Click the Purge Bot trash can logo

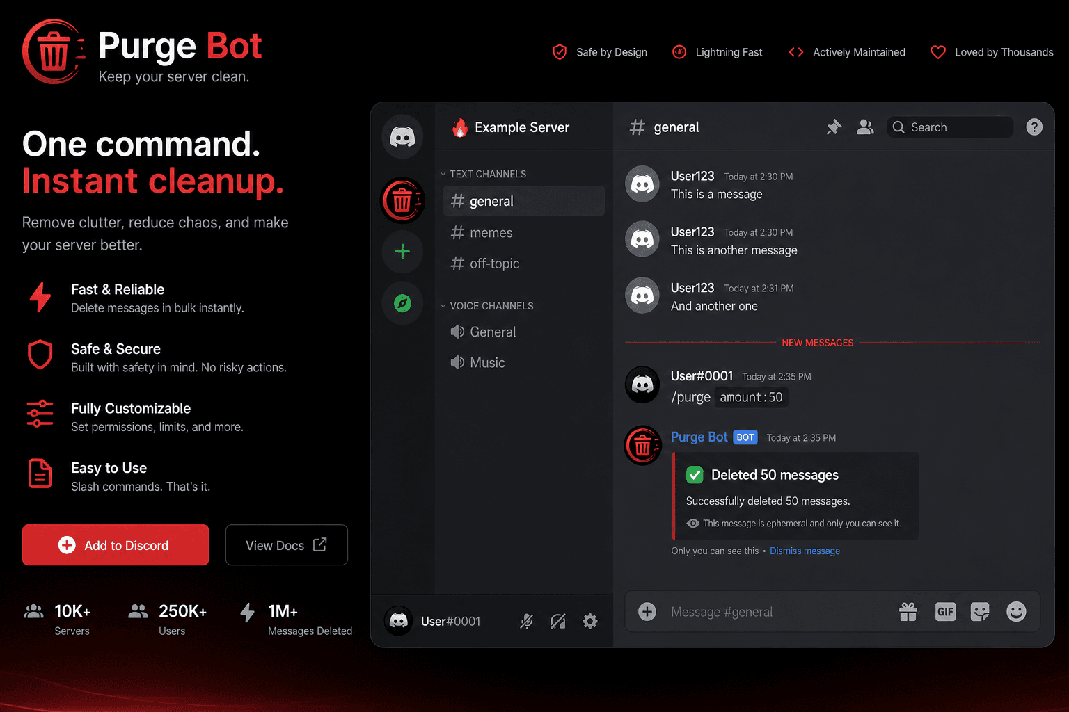[x=54, y=52]
